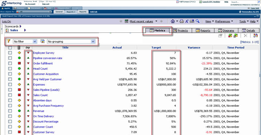Click the colorful icon right of the X
This screenshot has height=135, width=261.
tap(255, 36)
